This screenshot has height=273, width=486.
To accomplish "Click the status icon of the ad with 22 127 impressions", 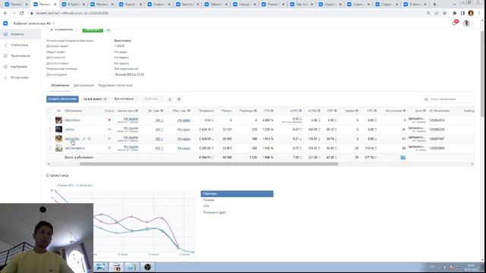I will point(109,130).
